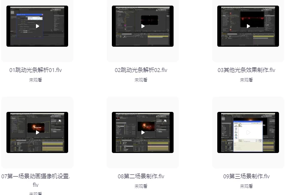Open the 03其他光条效果制作.flv title link
This screenshot has width=285, height=195.
click(246, 70)
